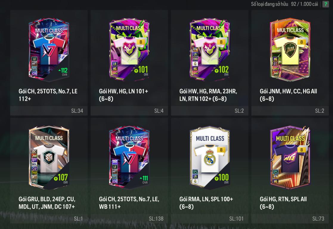Click the HG purple shirt Multi Class card
Screen dimensions: 333x229
(x=290, y=158)
